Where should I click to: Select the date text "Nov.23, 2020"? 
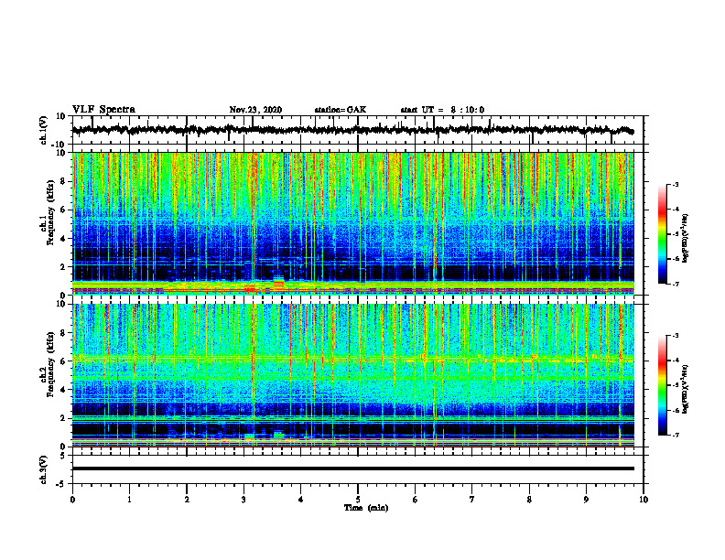click(255, 110)
